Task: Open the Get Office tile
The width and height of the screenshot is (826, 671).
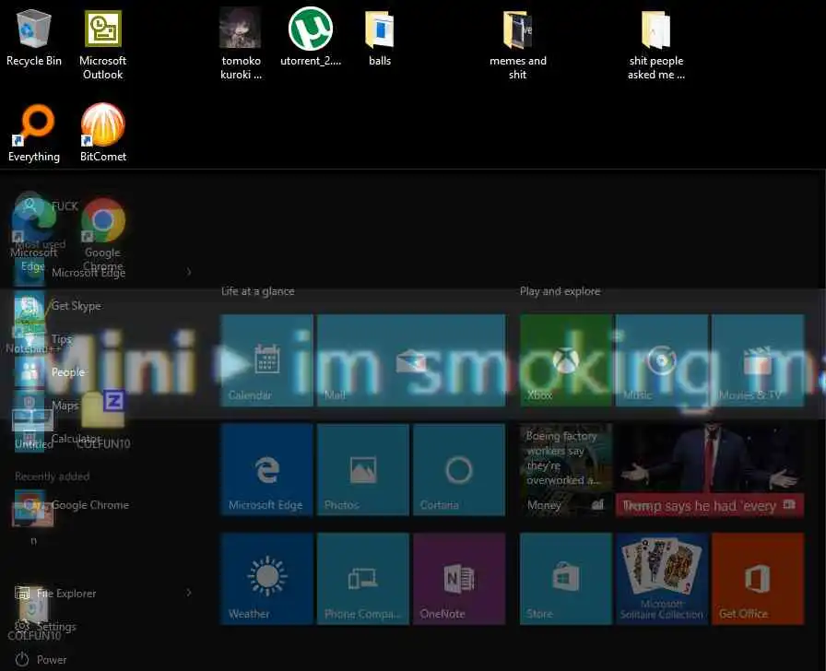Action: click(758, 578)
